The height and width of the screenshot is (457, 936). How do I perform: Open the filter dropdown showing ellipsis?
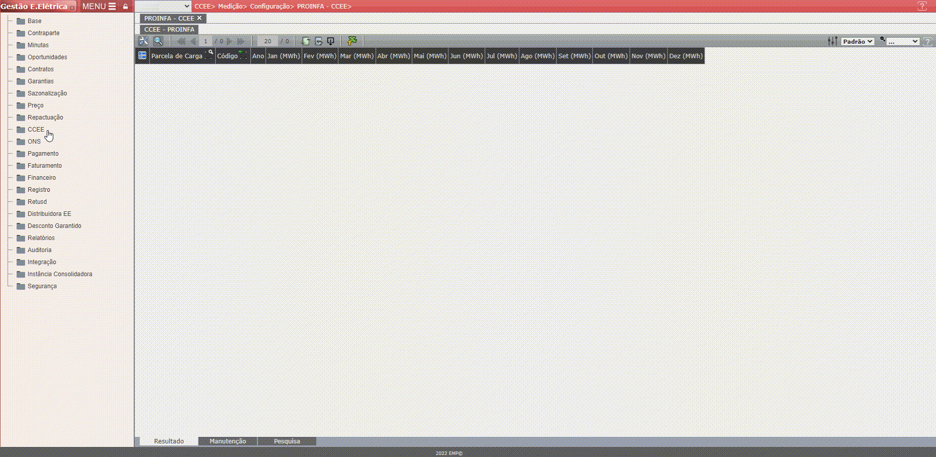point(902,41)
